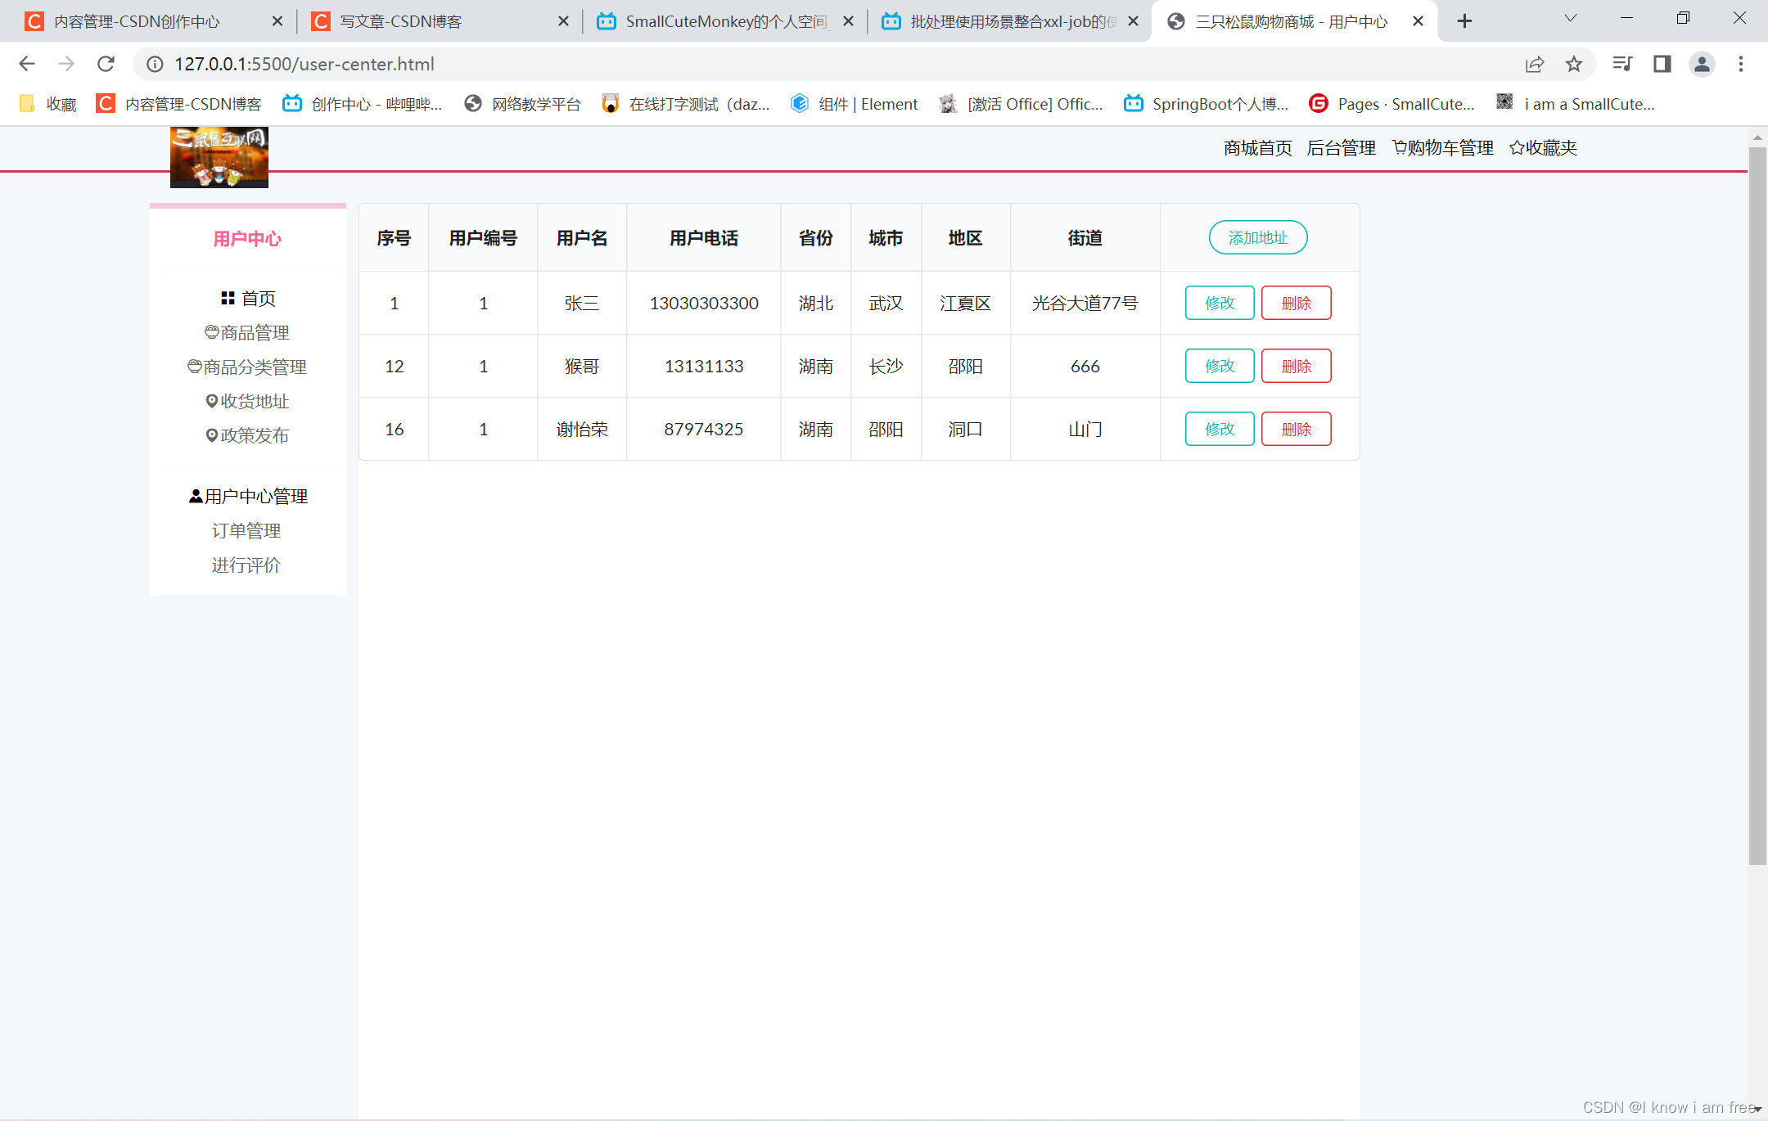The image size is (1768, 1121).
Task: Go back to the previous page
Action: point(27,64)
